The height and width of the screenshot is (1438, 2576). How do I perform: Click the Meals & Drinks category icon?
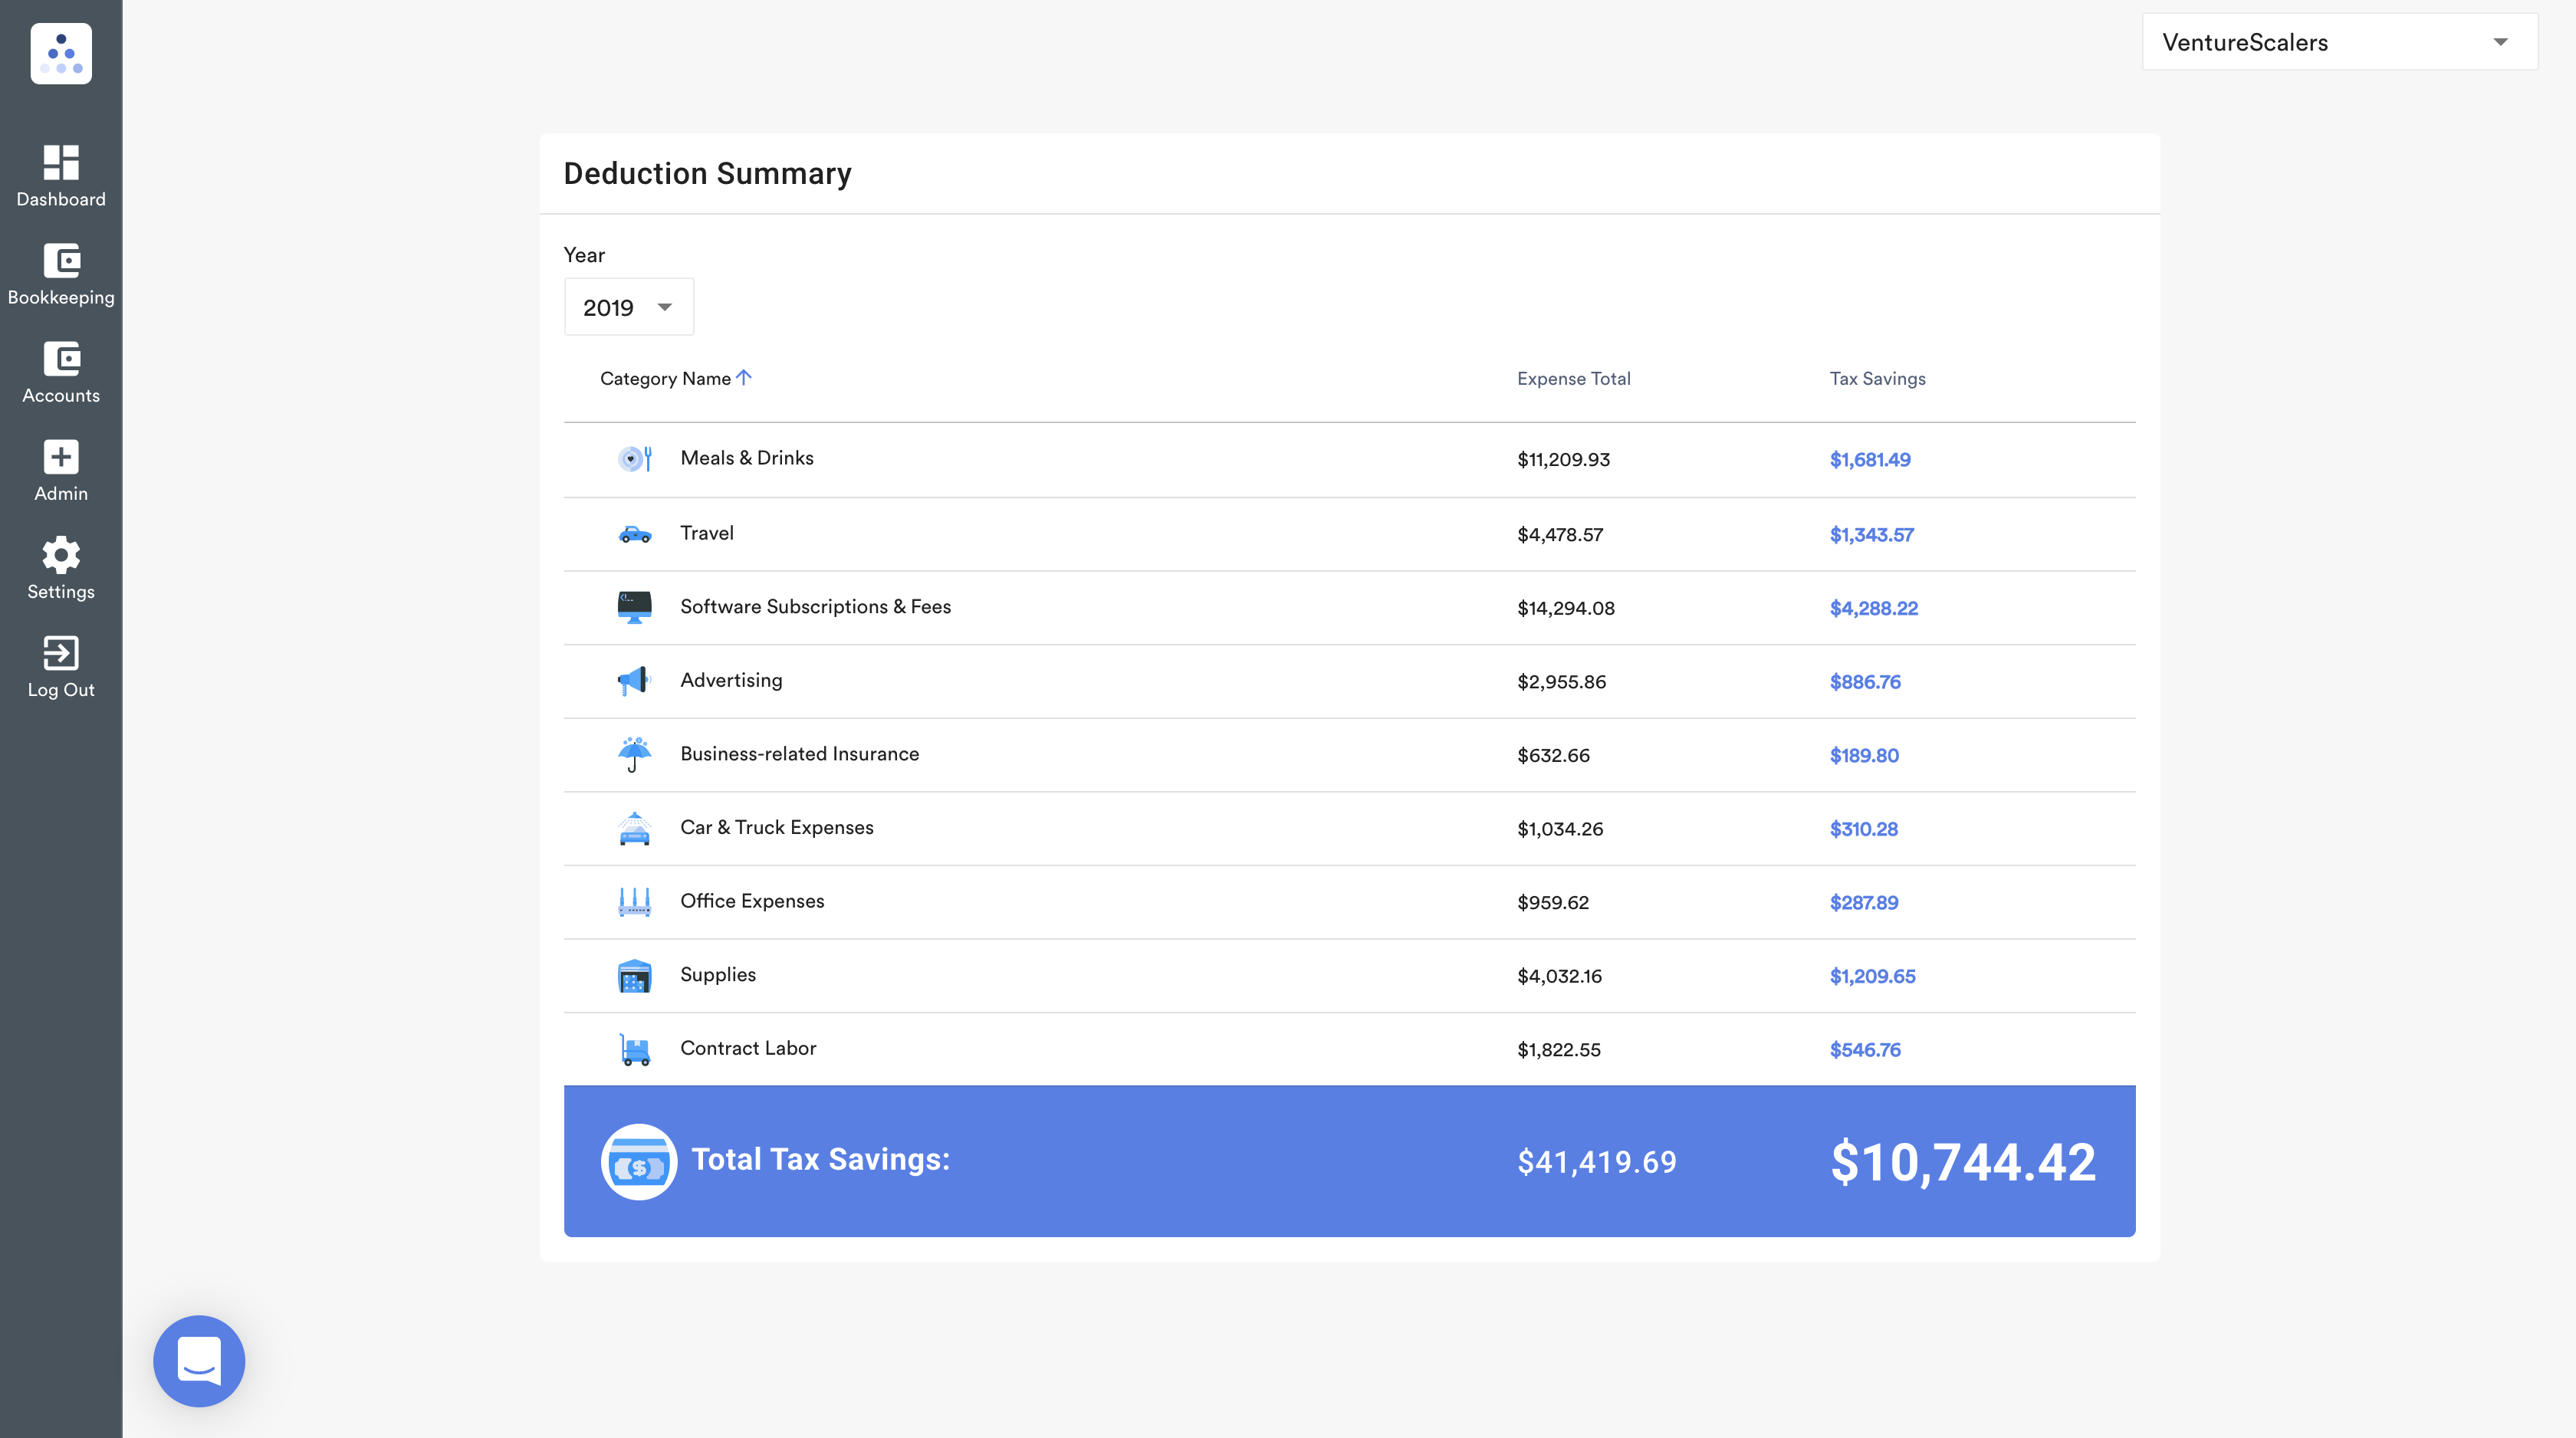click(x=634, y=459)
